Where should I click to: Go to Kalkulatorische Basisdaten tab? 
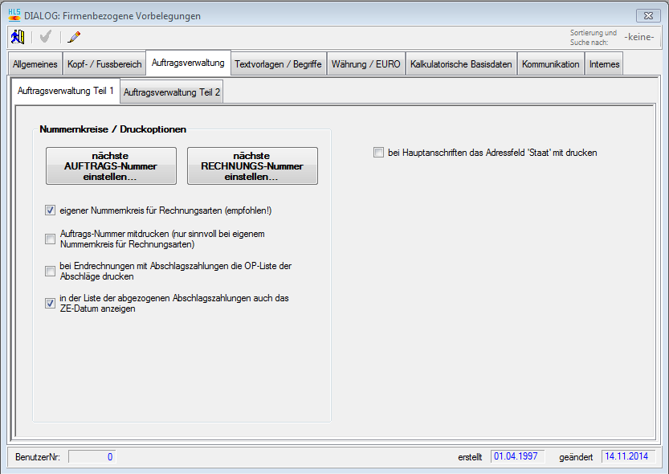(x=461, y=64)
